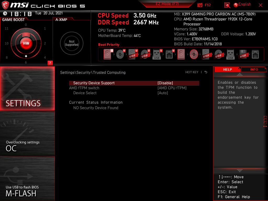Select the UEFI network boot device icon
This screenshot has height=201, width=268.
pyautogui.click(x=169, y=54)
